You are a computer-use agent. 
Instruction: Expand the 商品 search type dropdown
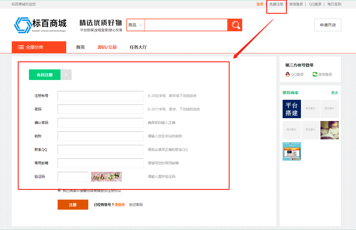tap(135, 25)
